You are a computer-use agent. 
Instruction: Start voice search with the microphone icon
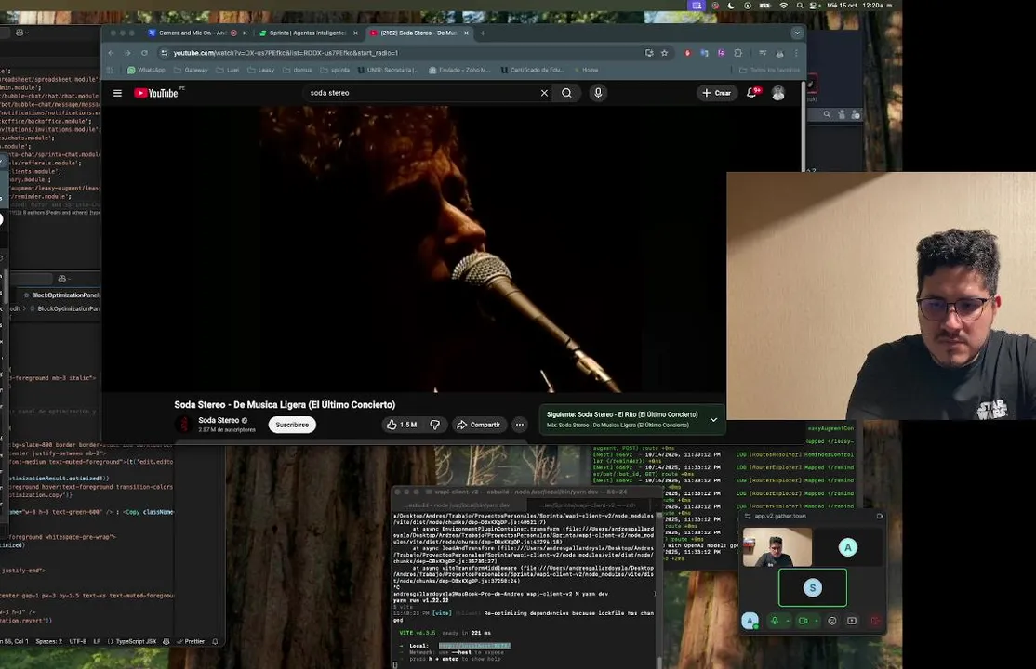(x=598, y=93)
